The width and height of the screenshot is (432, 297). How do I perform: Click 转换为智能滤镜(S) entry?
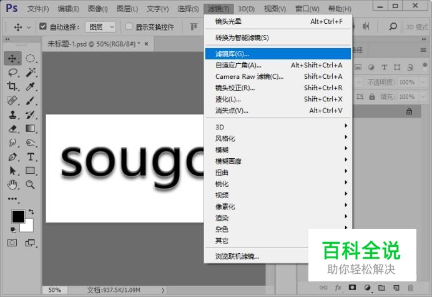point(278,38)
